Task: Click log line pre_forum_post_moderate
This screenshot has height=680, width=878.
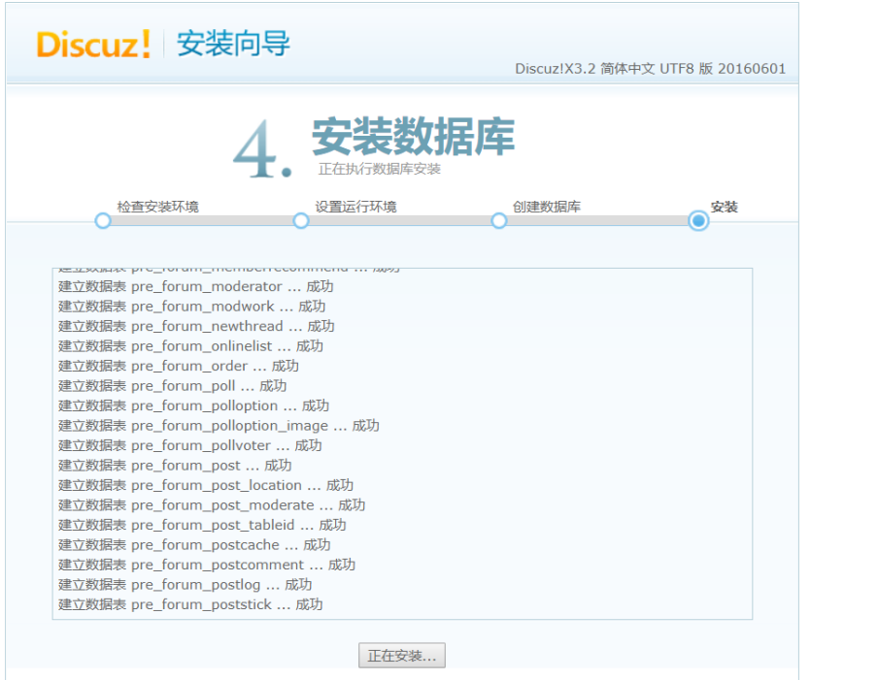Action: (x=213, y=505)
